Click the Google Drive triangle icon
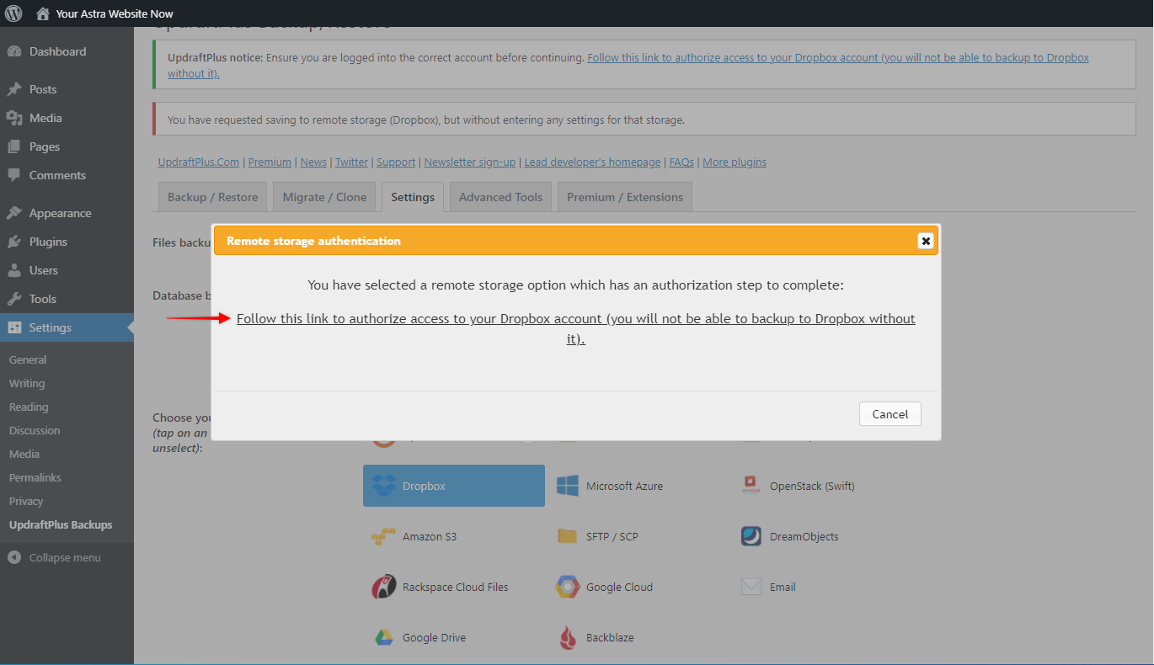 coord(384,637)
